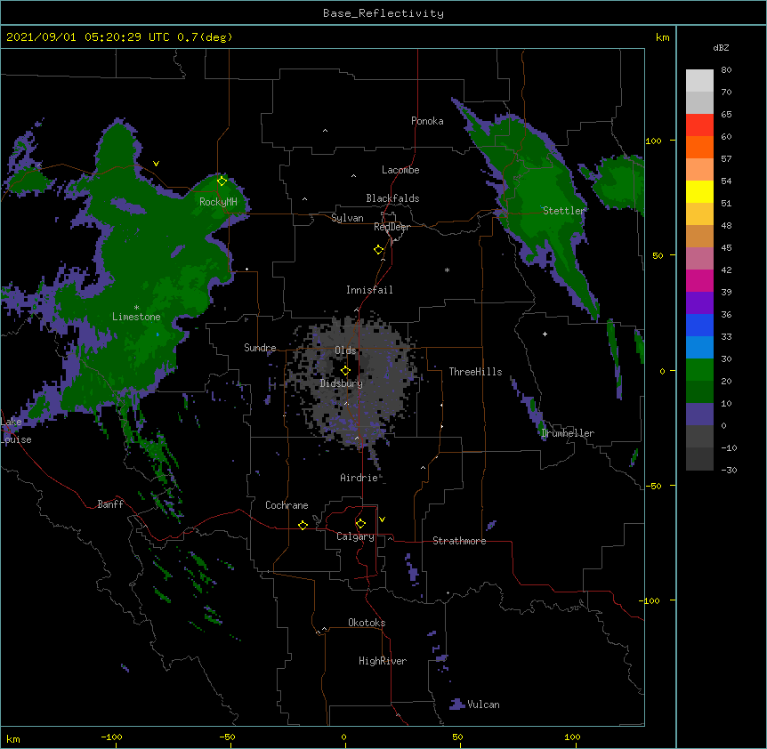Screen dimensions: 767x749
Task: Click the Airdrie city label
Action: click(359, 478)
